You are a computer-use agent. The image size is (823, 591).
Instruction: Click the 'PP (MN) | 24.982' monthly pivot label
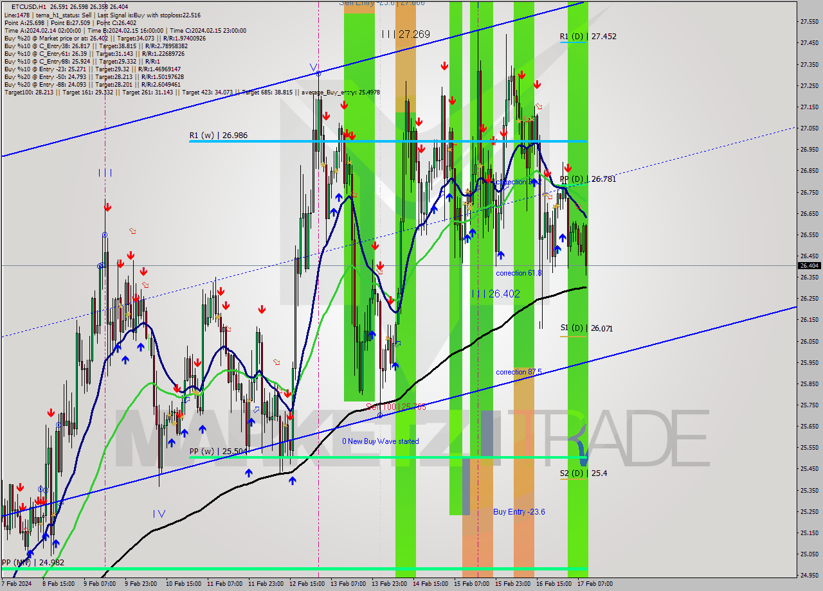(33, 563)
